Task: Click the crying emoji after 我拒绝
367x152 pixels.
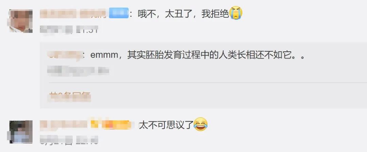Action: (x=236, y=13)
